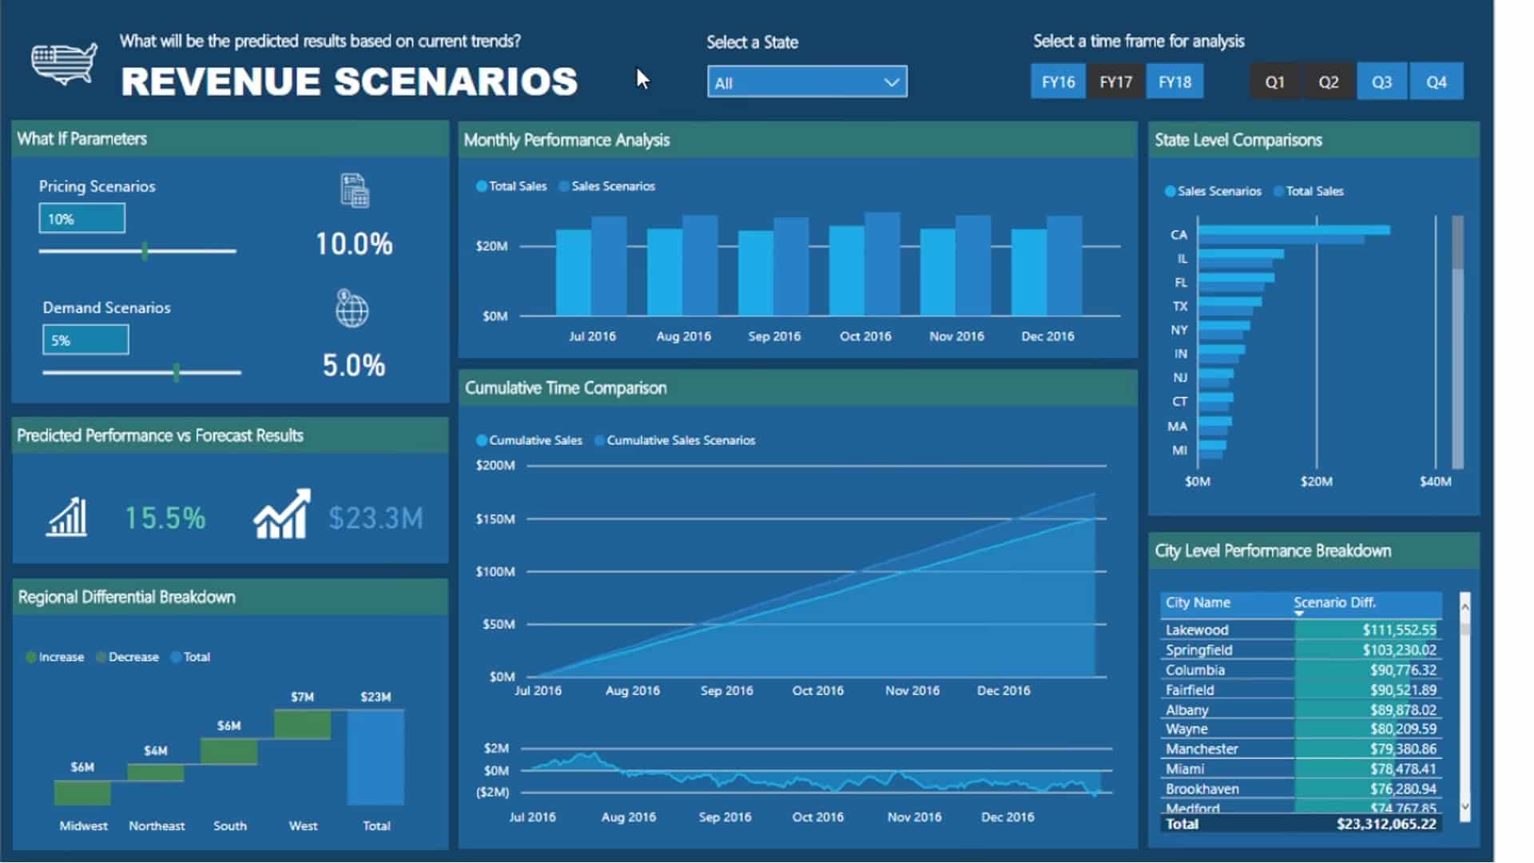
Task: Click the Decrease legend item
Action: pos(127,657)
